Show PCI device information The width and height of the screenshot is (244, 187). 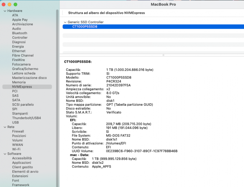[x=14, y=91]
